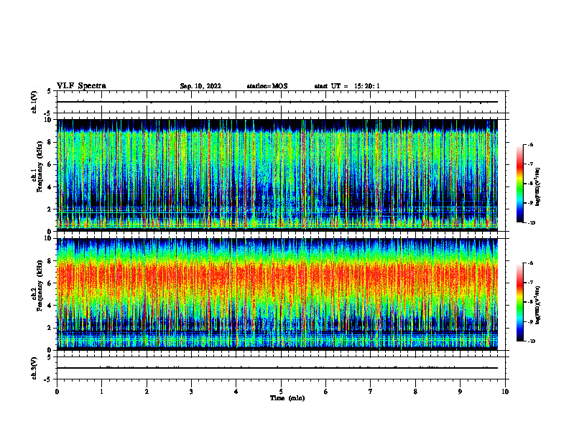Click the ch.1 frequency tick label "6"
The image size is (569, 439).
(x=50, y=165)
